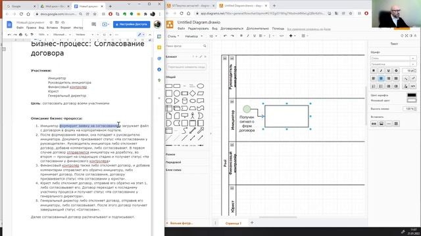
Task: Open the Google Docs home icon
Action: 9,25
